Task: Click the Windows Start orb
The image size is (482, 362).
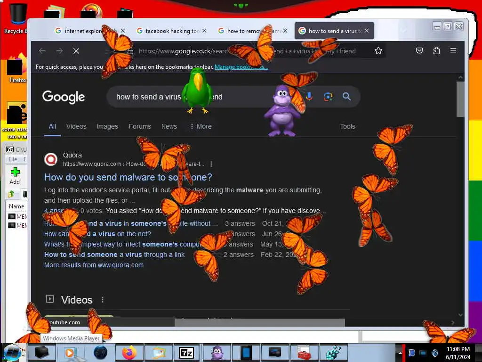Action: coord(12,353)
